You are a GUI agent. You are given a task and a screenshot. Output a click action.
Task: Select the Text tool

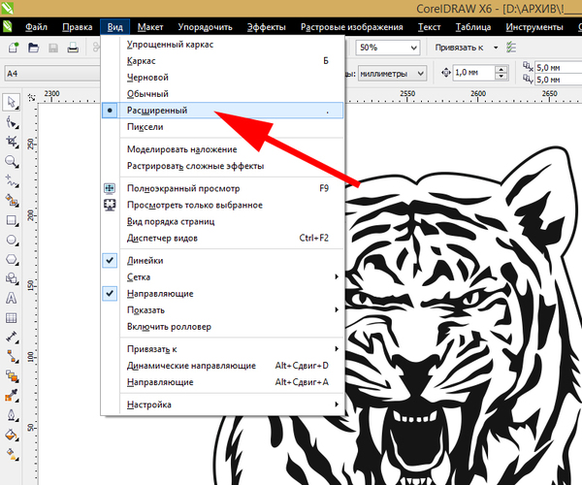click(x=12, y=298)
